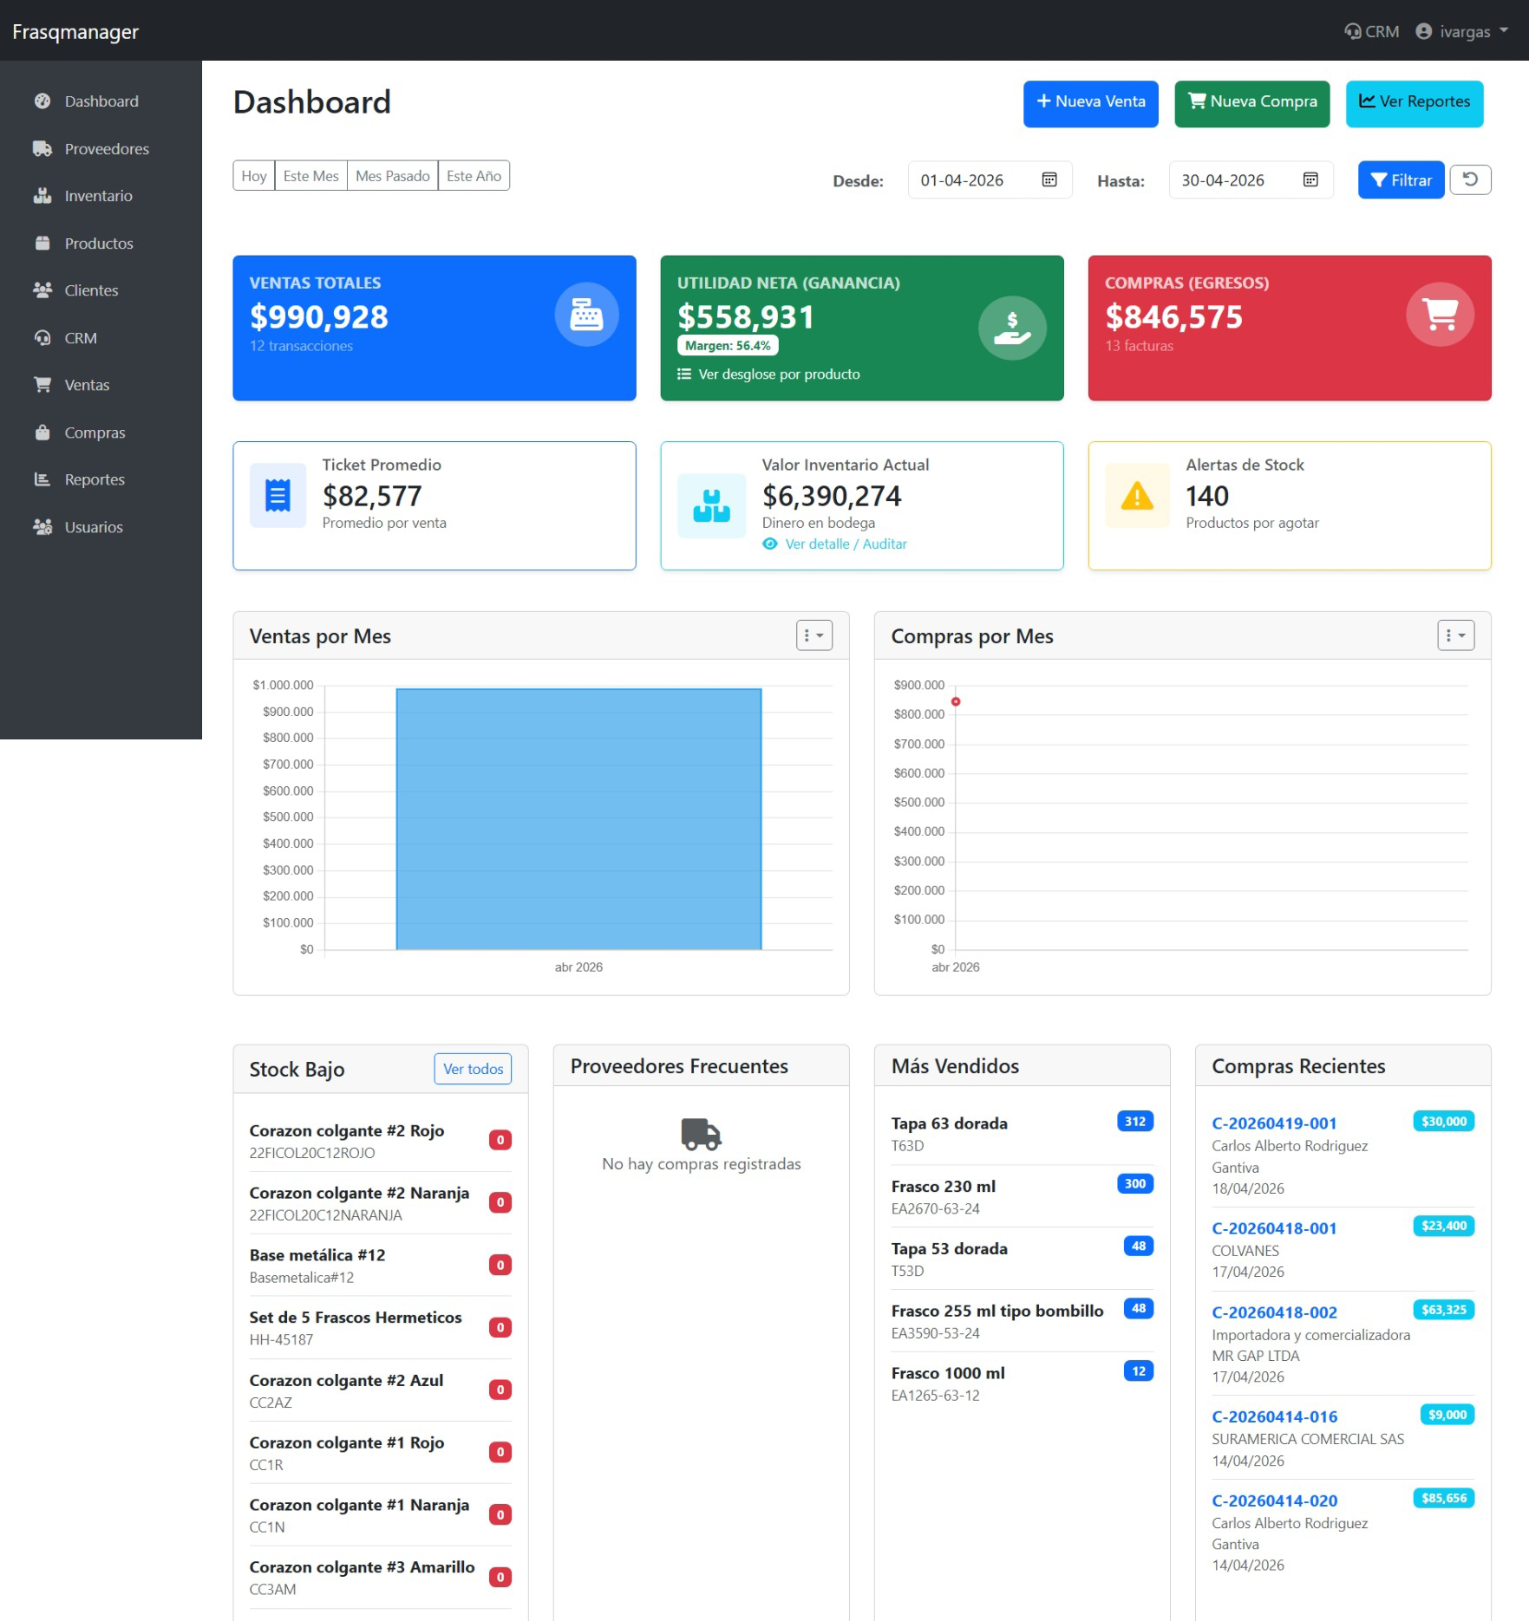Open the Hasta date calendar icon
Screen dimensions: 1529x1621
(1310, 179)
